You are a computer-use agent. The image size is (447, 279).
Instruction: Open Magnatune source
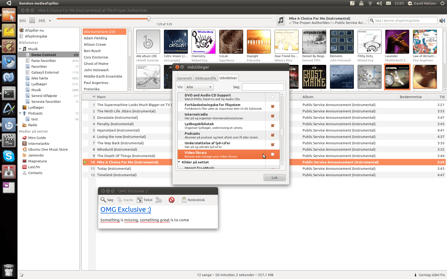coord(35,161)
